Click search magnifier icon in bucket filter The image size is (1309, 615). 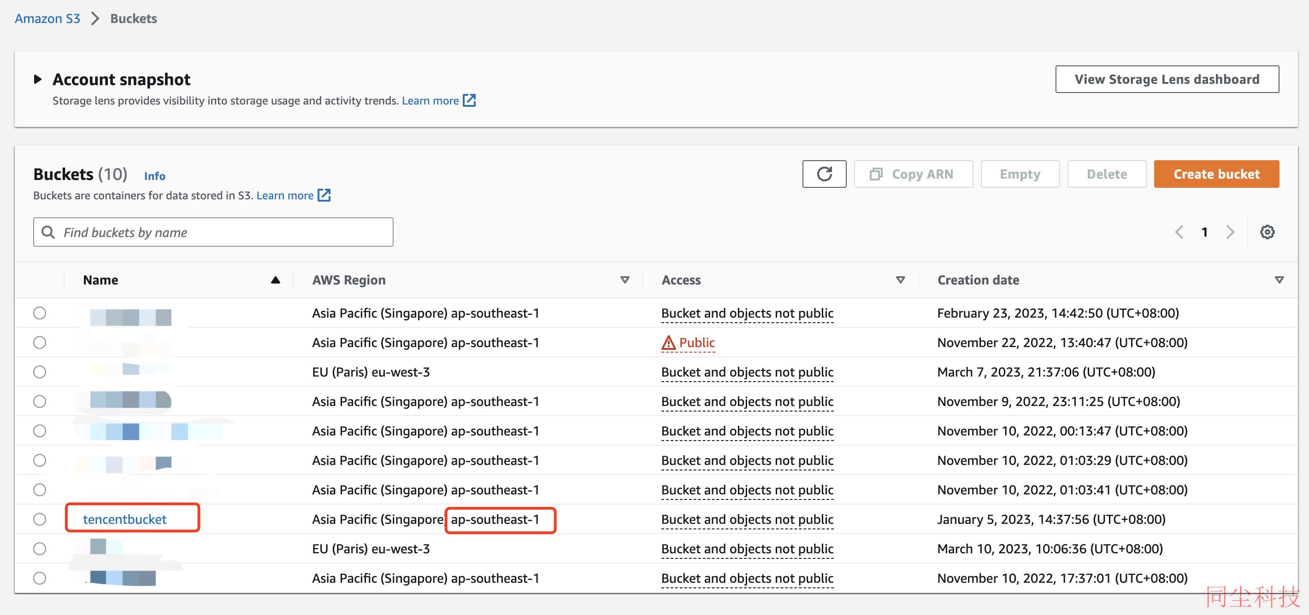pyautogui.click(x=48, y=232)
